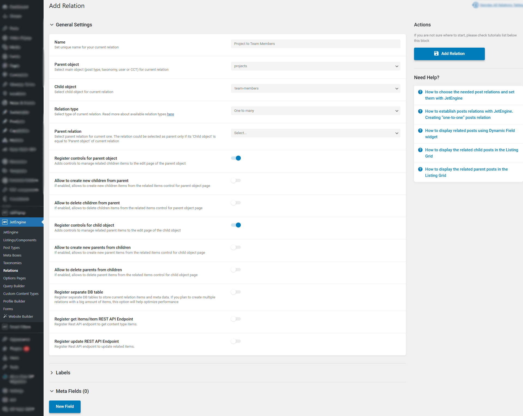
Task: Click the save icon on Add Relation button
Action: coord(436,54)
